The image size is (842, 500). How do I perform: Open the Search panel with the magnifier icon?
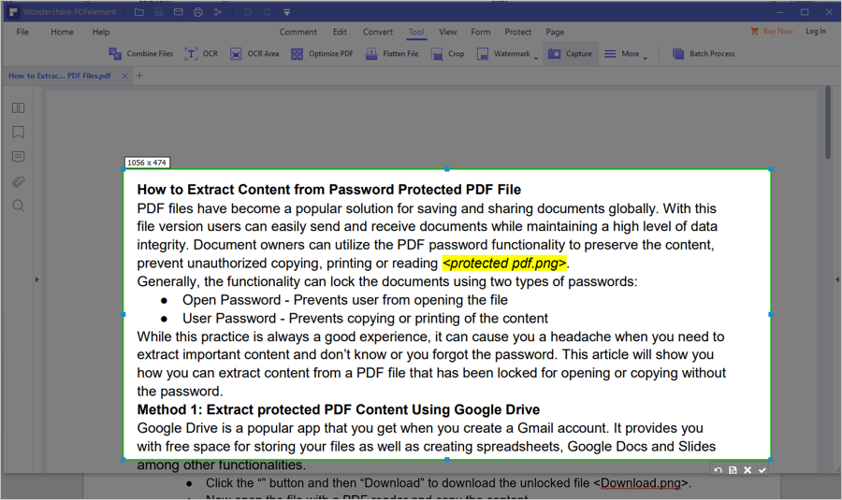pos(18,206)
